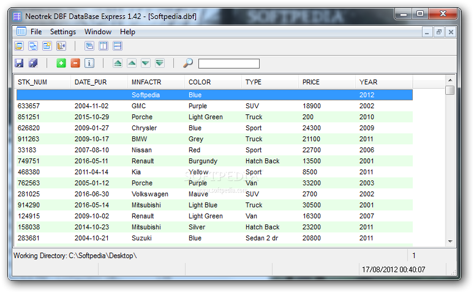Restore the Softpedia.dbf child window
Viewport: 474px width, 293px height.
point(439,32)
